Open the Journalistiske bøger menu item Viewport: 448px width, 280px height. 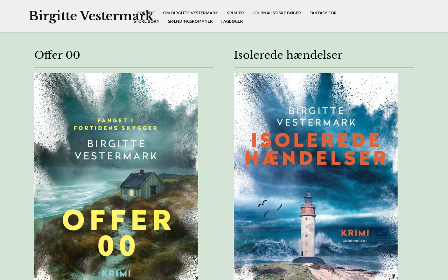click(x=276, y=13)
